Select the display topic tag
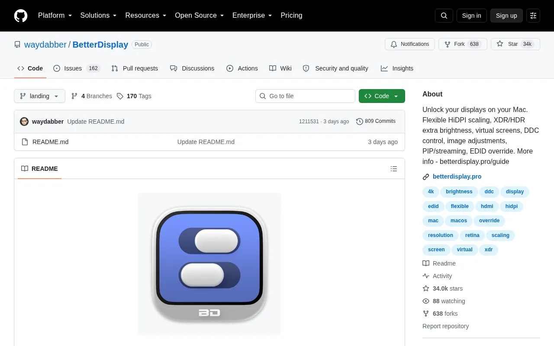The height and width of the screenshot is (346, 554). pos(515,192)
